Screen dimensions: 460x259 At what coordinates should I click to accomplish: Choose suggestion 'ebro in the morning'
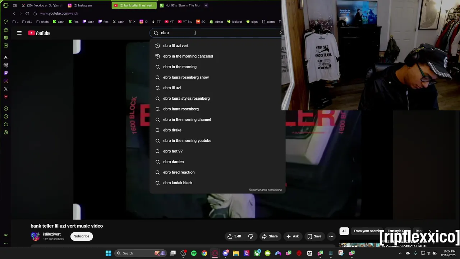click(217, 67)
